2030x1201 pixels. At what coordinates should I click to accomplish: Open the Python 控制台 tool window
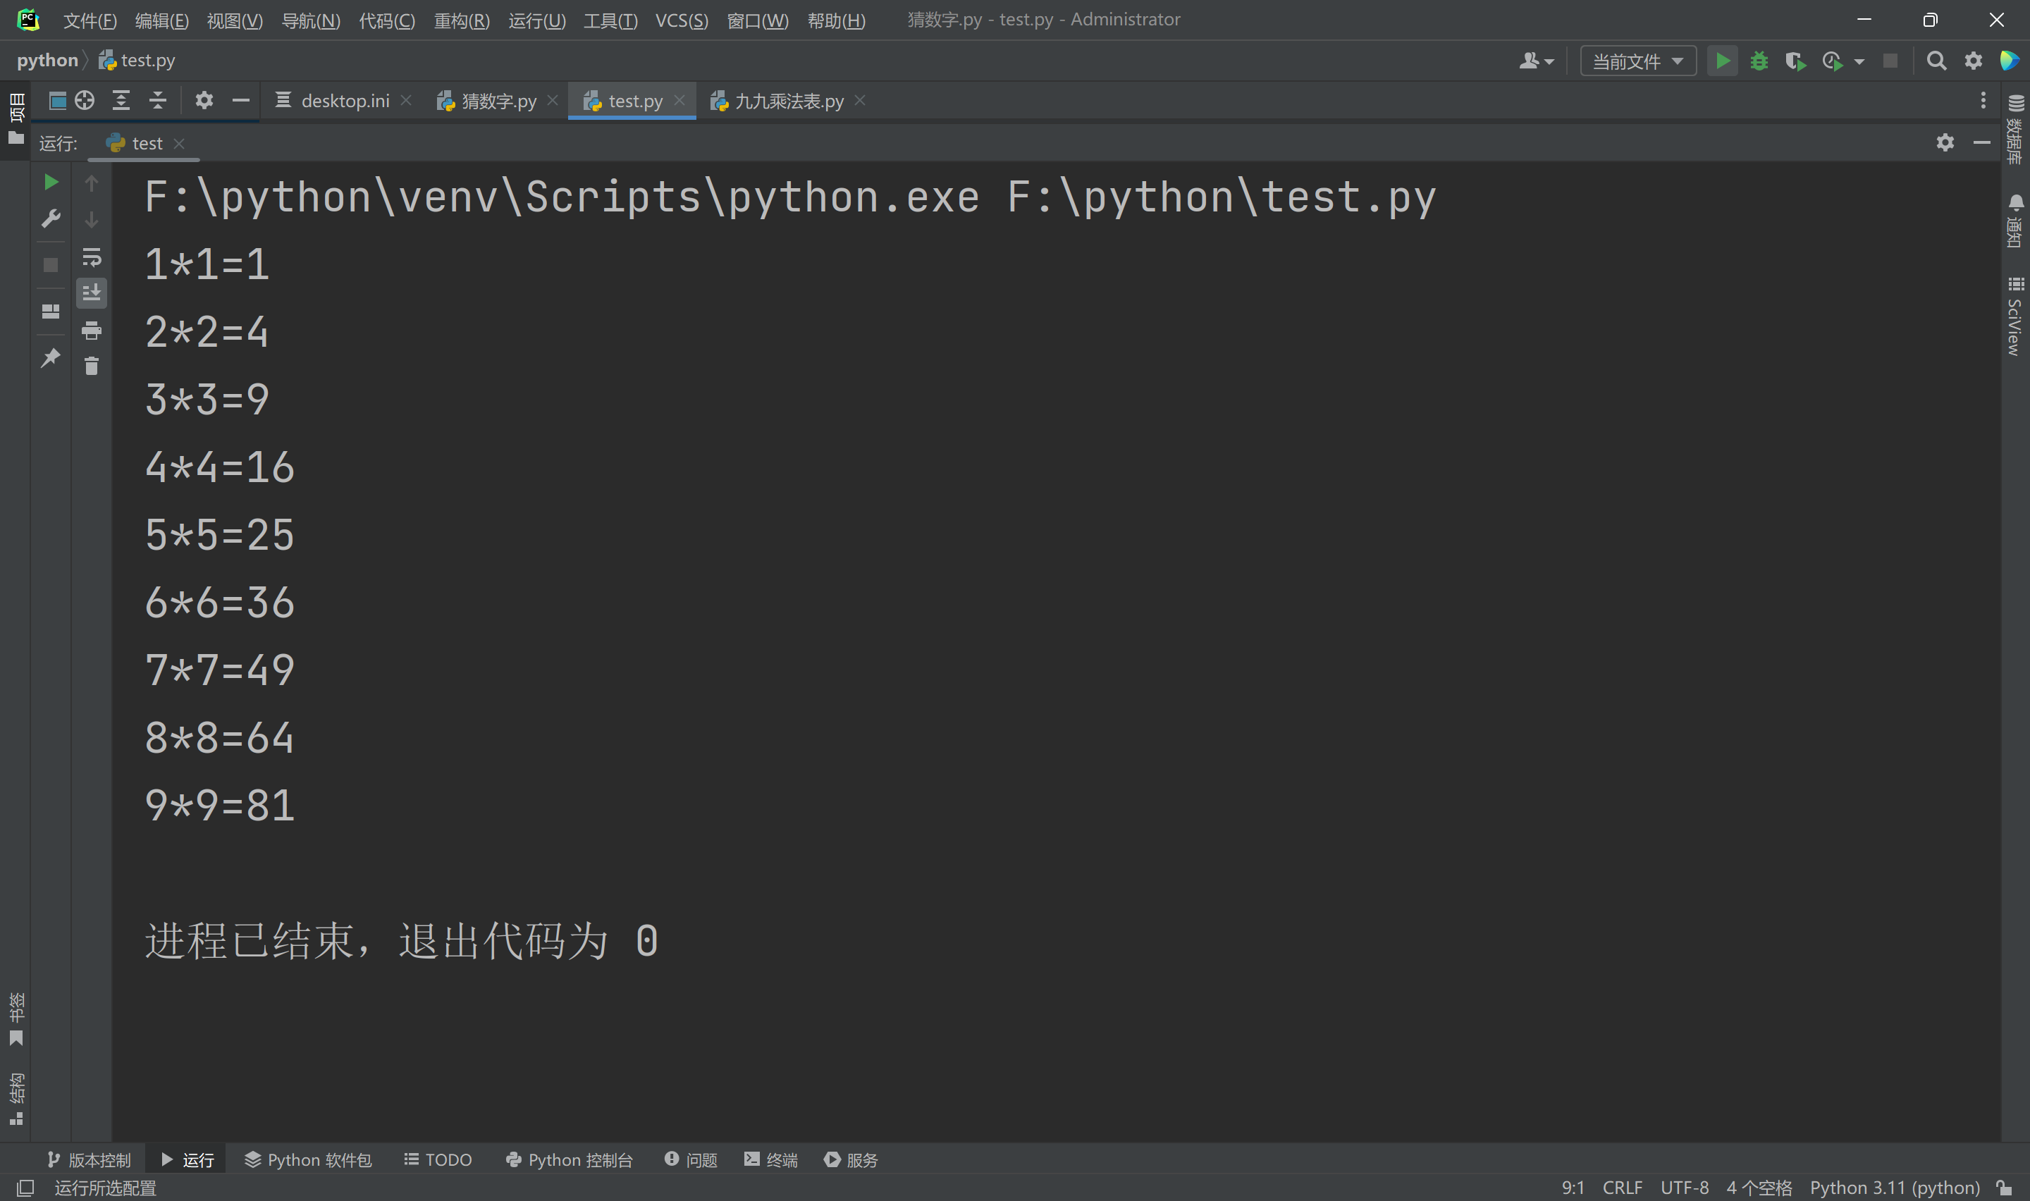[x=570, y=1159]
